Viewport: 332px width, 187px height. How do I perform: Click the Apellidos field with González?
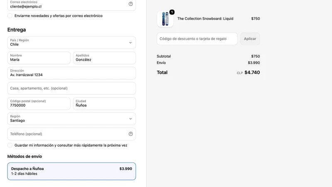coord(105,58)
